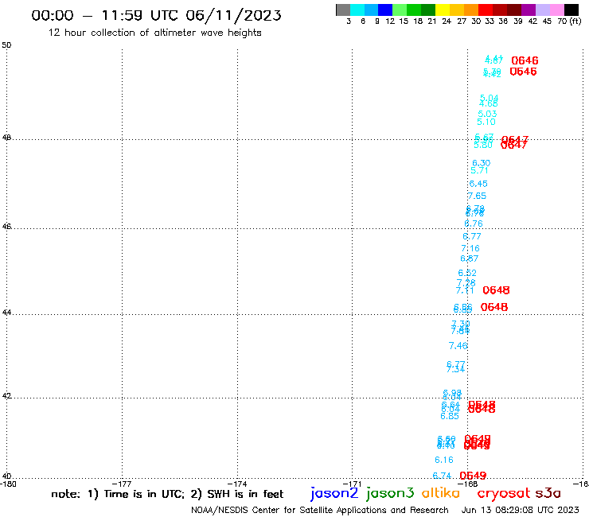589x517 pixels.
Task: Click the pink swatch in legend
Action: [x=556, y=10]
